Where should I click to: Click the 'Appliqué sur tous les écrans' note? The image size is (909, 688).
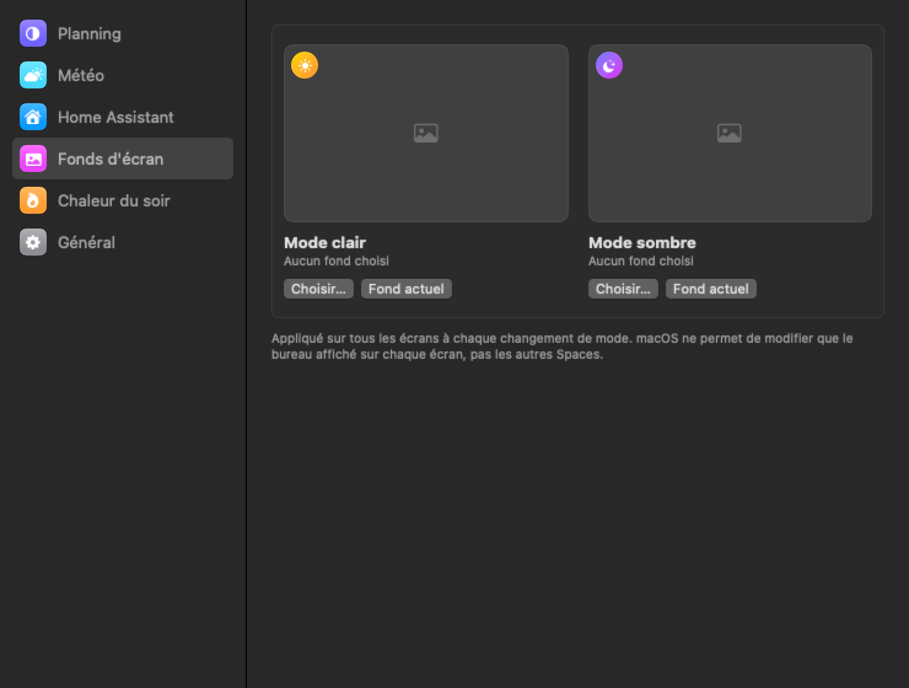[x=562, y=346]
